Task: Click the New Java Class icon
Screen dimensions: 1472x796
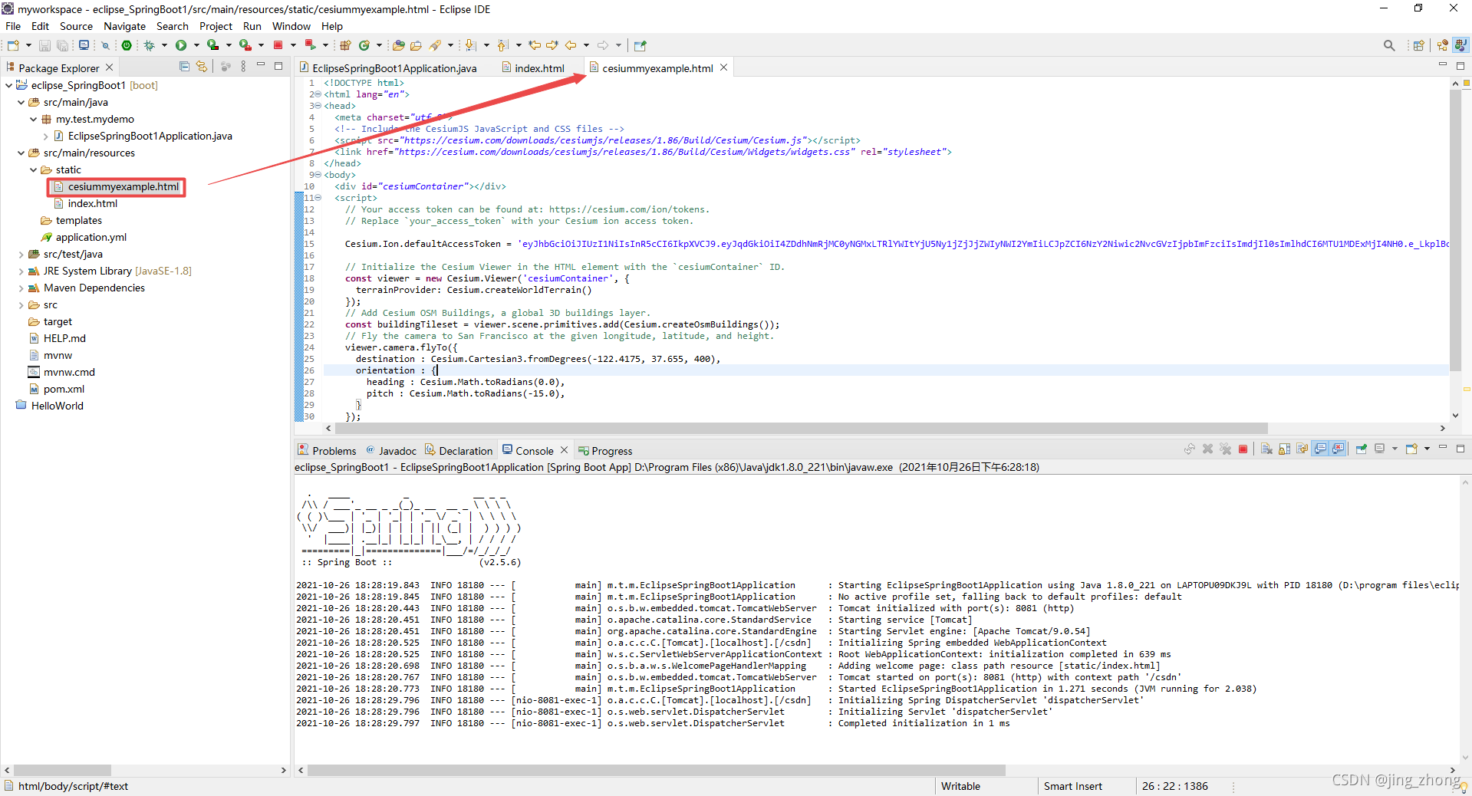Action: tap(364, 45)
